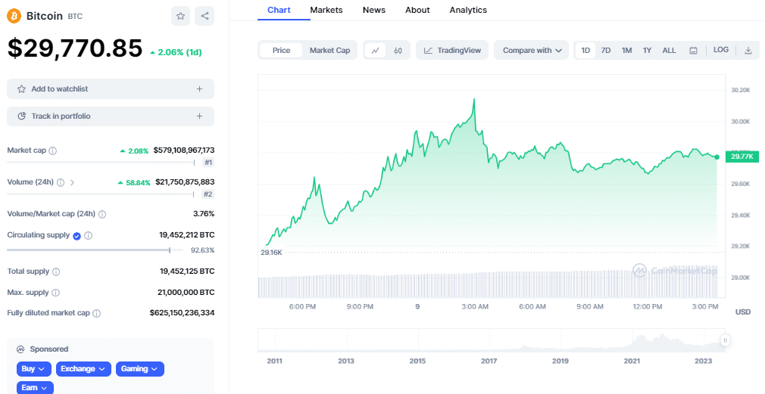
Task: Click the 21,000,000 BTC max supply value
Action: [186, 292]
